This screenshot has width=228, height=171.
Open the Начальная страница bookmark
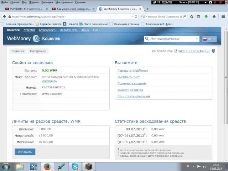pos(125,24)
